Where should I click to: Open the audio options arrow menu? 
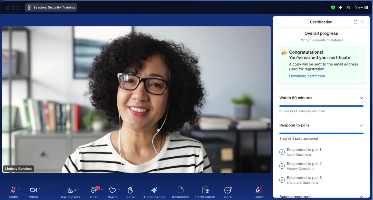(x=19, y=189)
